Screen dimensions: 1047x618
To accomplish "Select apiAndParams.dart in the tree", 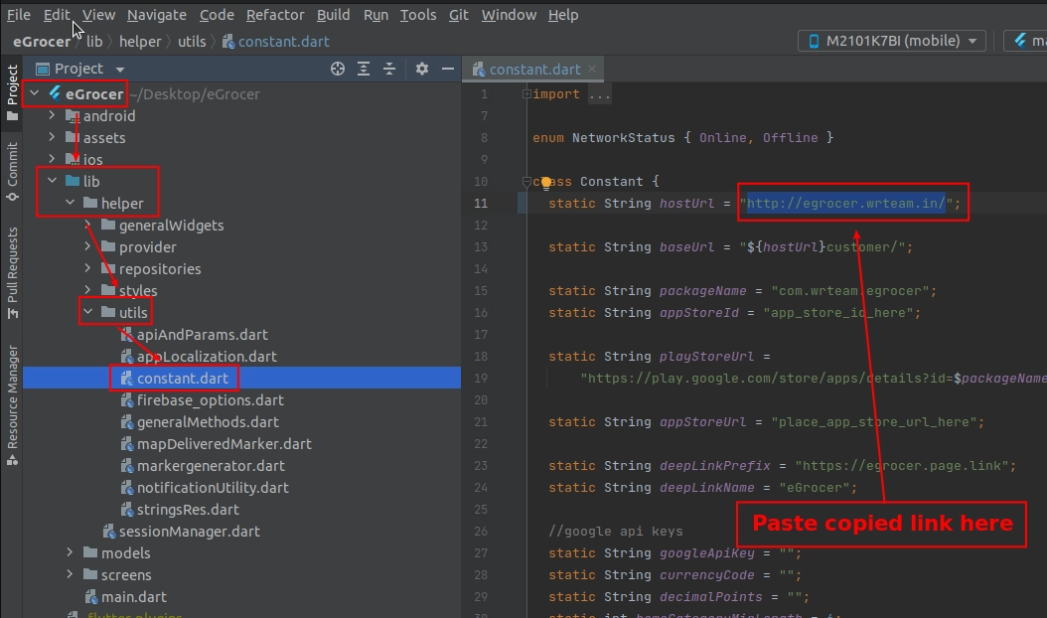I will 203,334.
